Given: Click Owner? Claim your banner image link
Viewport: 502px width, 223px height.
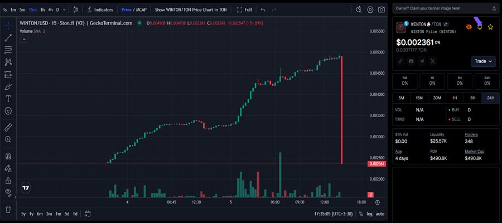Looking at the screenshot, I should pos(428,8).
